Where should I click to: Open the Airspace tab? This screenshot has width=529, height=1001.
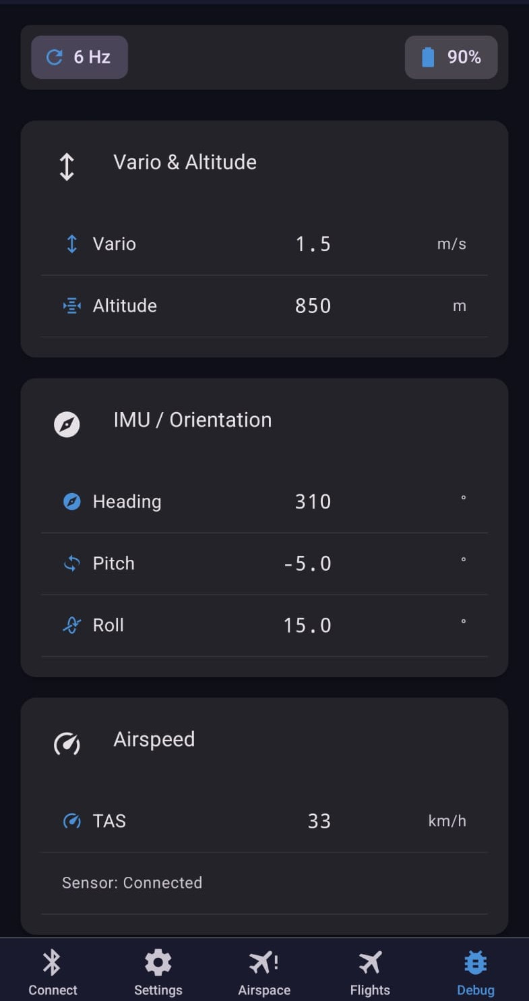[x=264, y=972]
